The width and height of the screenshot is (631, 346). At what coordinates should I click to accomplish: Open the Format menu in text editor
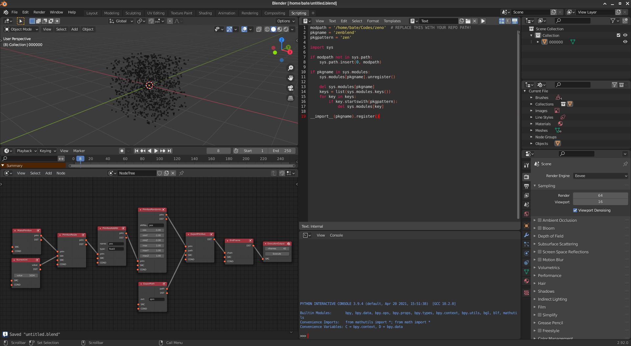[373, 21]
